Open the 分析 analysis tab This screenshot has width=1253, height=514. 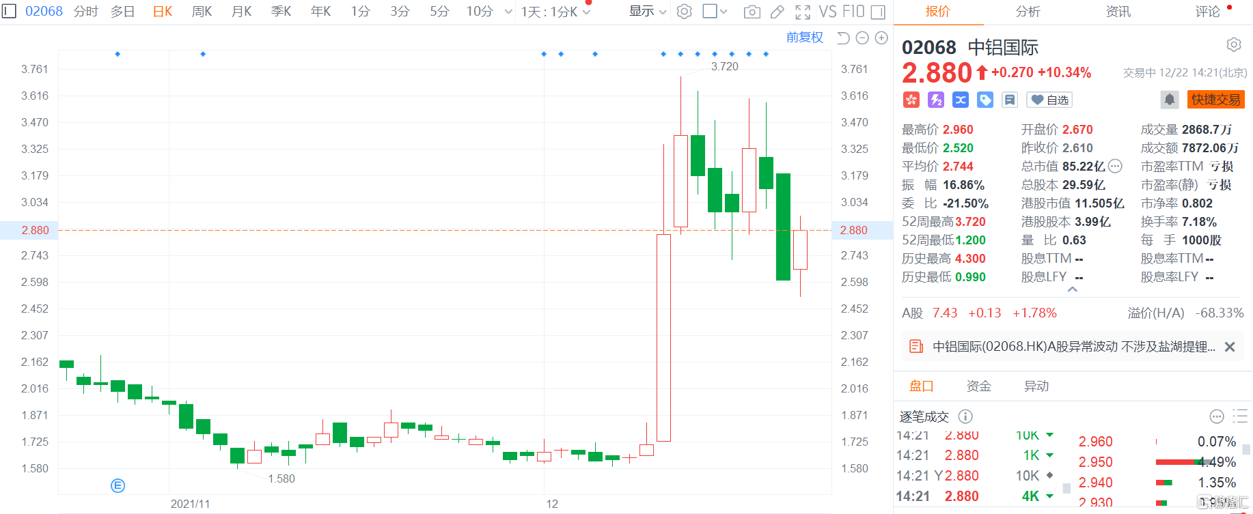[x=1028, y=12]
